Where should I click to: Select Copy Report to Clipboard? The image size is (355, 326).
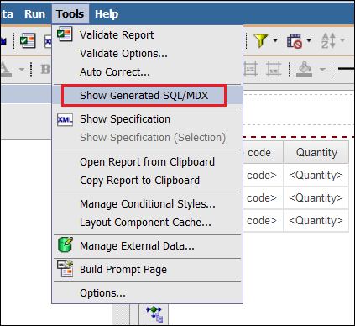(148, 181)
